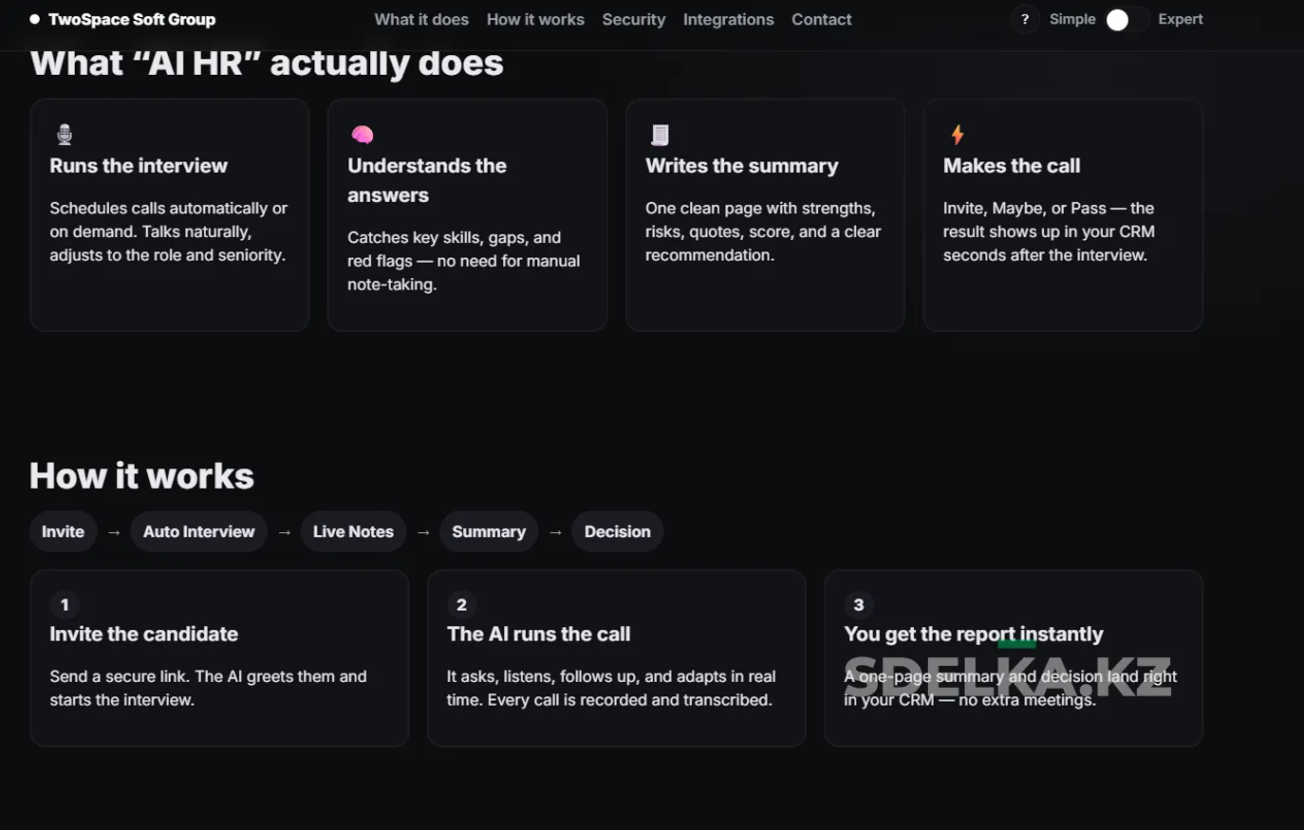This screenshot has height=830, width=1304.
Task: Go to the Security section
Action: [x=633, y=19]
